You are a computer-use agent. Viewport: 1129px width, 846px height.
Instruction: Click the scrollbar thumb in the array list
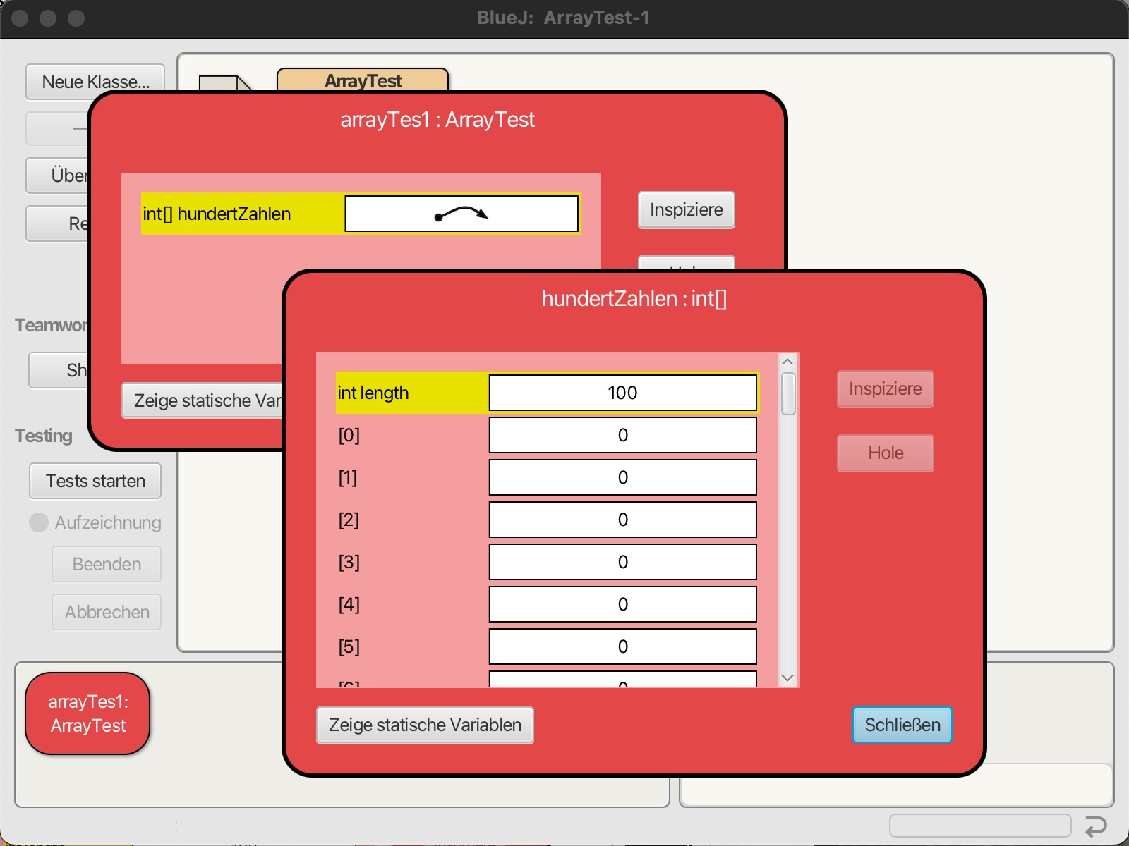pyautogui.click(x=788, y=393)
